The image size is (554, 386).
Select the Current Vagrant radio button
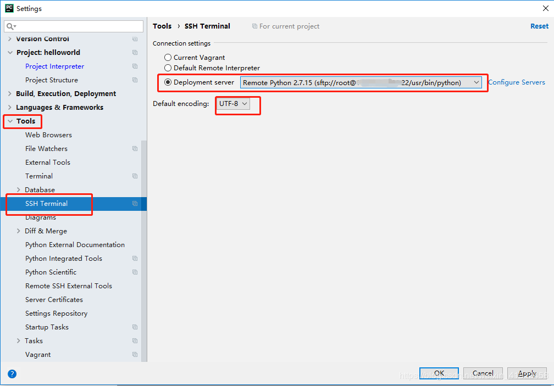tap(168, 57)
